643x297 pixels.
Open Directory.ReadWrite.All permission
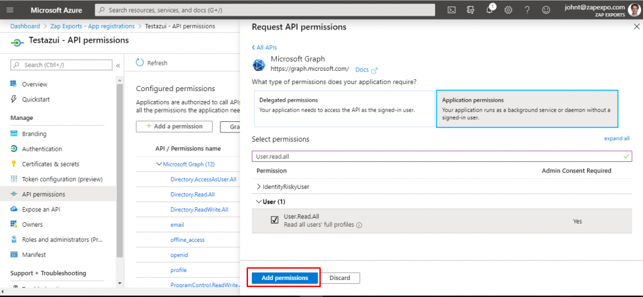coord(199,209)
